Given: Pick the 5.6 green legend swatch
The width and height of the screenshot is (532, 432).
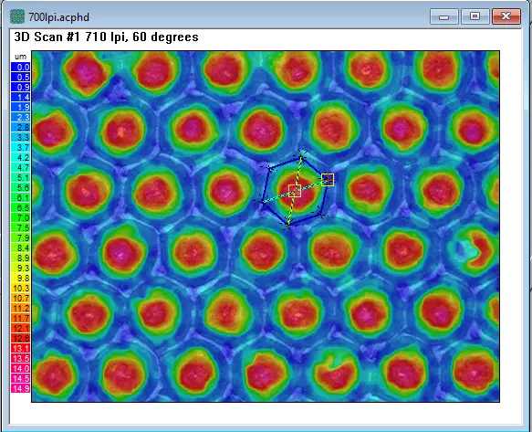Looking at the screenshot, I should pyautogui.click(x=20, y=188).
